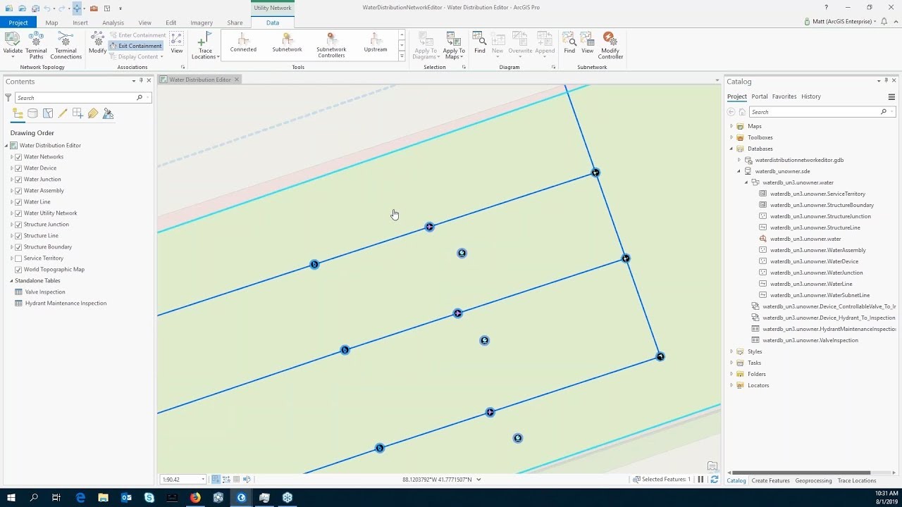The width and height of the screenshot is (902, 507).
Task: Open the Project tab
Action: [x=18, y=23]
